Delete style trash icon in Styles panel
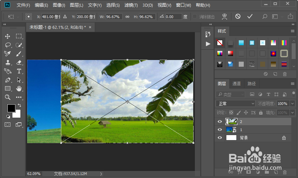 (285, 74)
